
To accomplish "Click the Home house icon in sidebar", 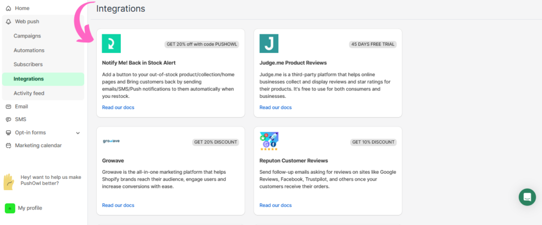I will [x=8, y=8].
